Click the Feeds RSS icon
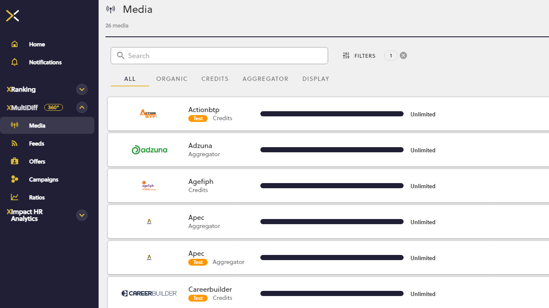The width and height of the screenshot is (549, 308). [x=15, y=143]
